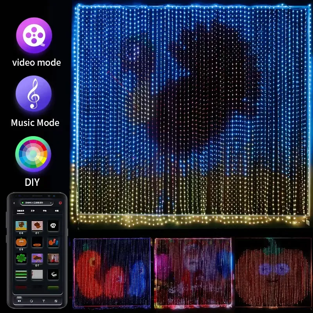Select the green striped pattern thumbnail
Viewport: 313px width, 313px height.
[21, 275]
